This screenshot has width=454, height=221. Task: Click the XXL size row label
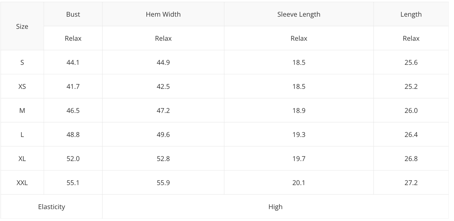point(22,183)
